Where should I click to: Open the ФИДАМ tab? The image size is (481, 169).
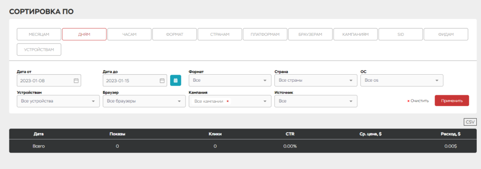446,34
